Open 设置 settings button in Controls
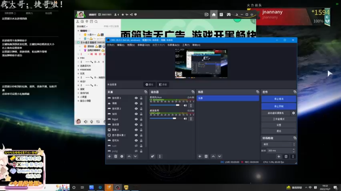This screenshot has height=191, width=341. pyautogui.click(x=279, y=125)
